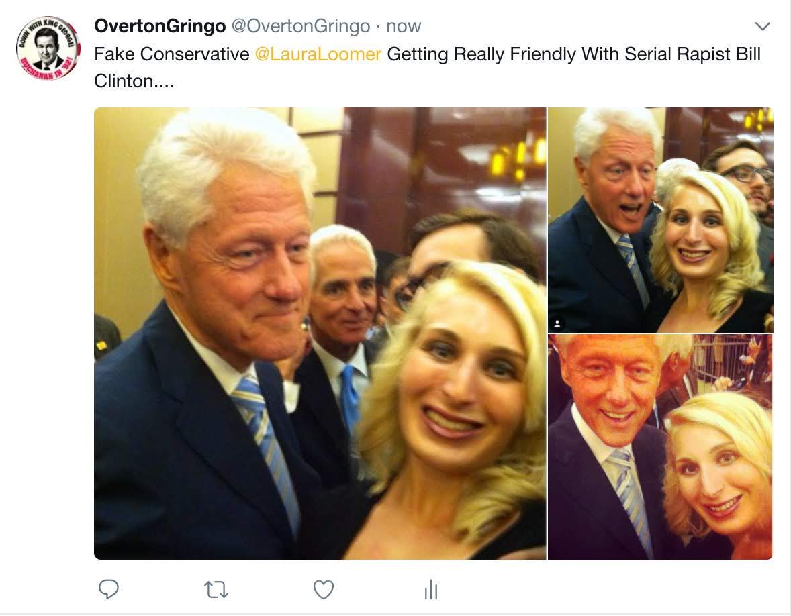Click the OvertonGringo bold display name
Image resolution: width=791 pixels, height=616 pixels.
point(160,25)
